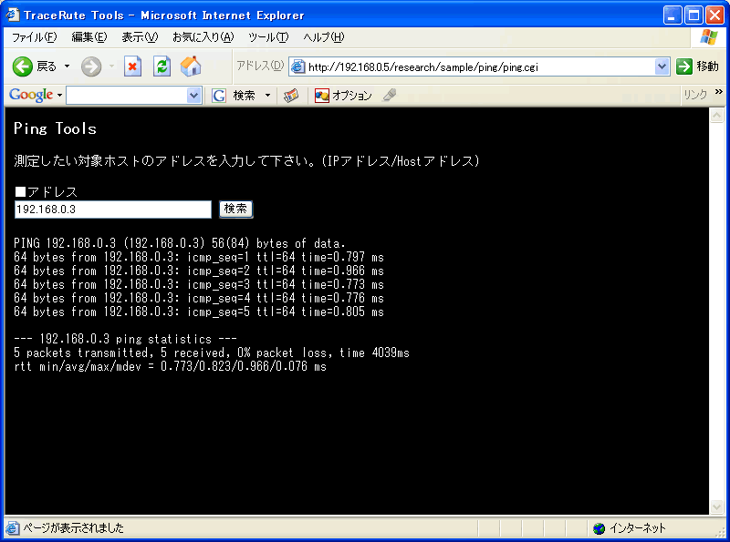Click the scrollbar down arrow
The image size is (730, 542).
click(716, 507)
